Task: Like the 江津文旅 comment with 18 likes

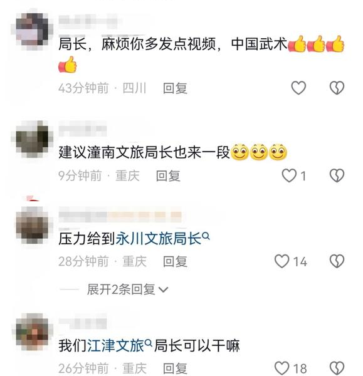Action: [281, 368]
